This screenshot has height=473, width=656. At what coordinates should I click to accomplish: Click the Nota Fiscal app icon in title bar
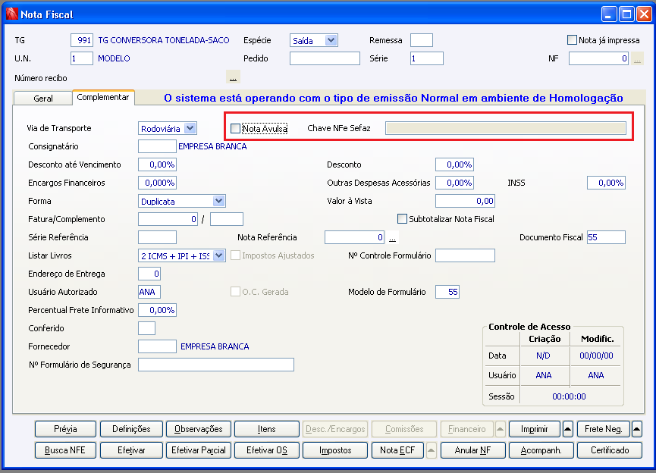click(x=11, y=14)
